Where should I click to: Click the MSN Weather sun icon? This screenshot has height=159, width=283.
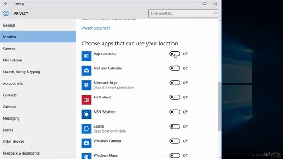[86, 114]
